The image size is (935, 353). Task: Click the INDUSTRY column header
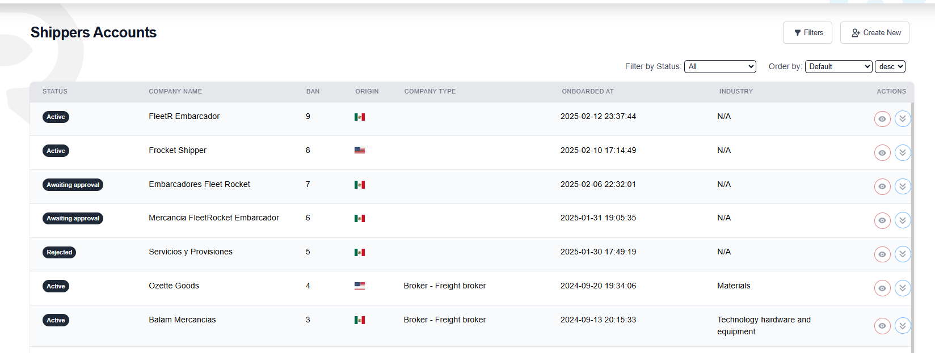[736, 91]
